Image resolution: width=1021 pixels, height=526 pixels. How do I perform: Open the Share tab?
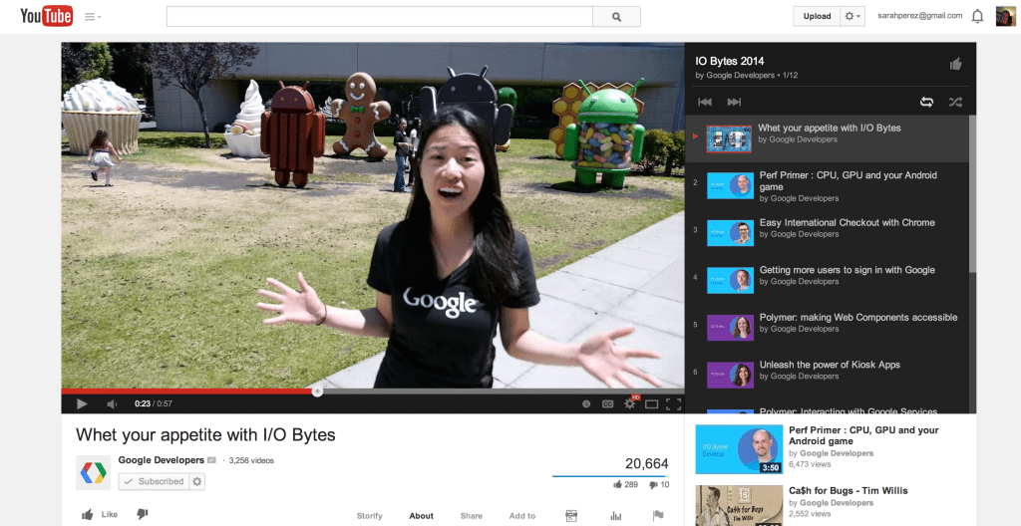point(472,516)
